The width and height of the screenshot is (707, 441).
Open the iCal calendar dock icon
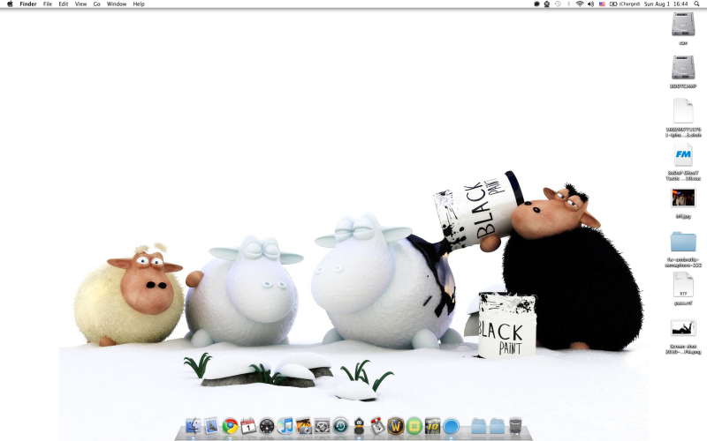(248, 427)
